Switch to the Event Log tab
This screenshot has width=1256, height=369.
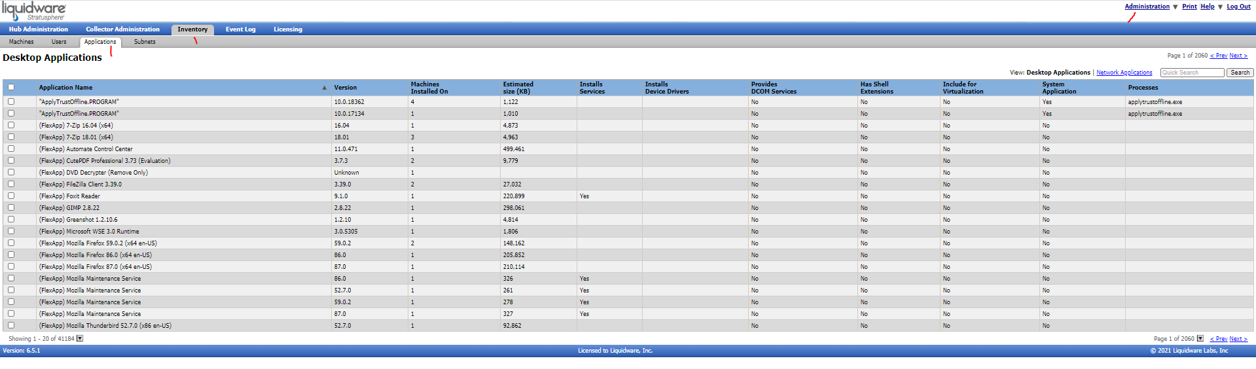241,29
